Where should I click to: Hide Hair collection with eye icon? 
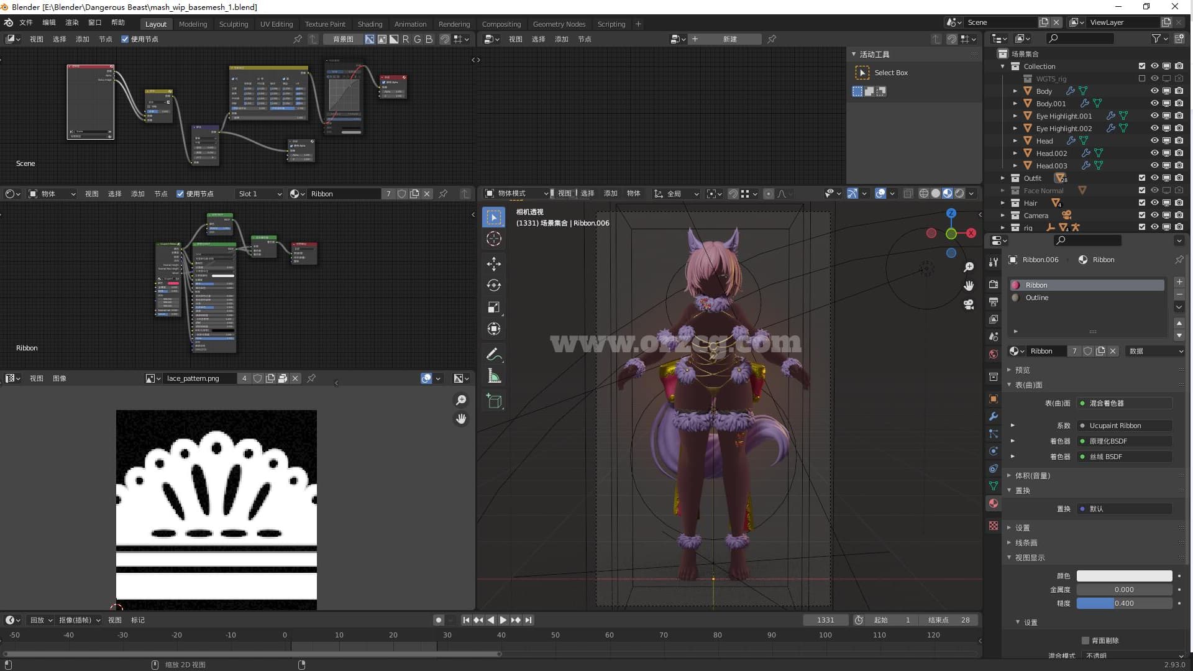point(1154,203)
